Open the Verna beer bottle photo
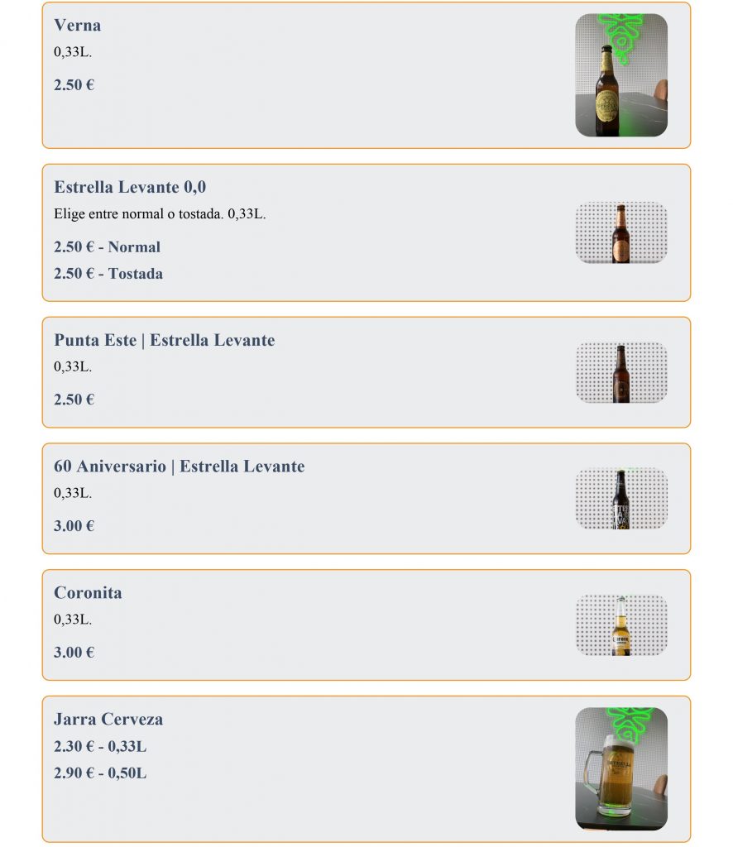 pyautogui.click(x=620, y=75)
